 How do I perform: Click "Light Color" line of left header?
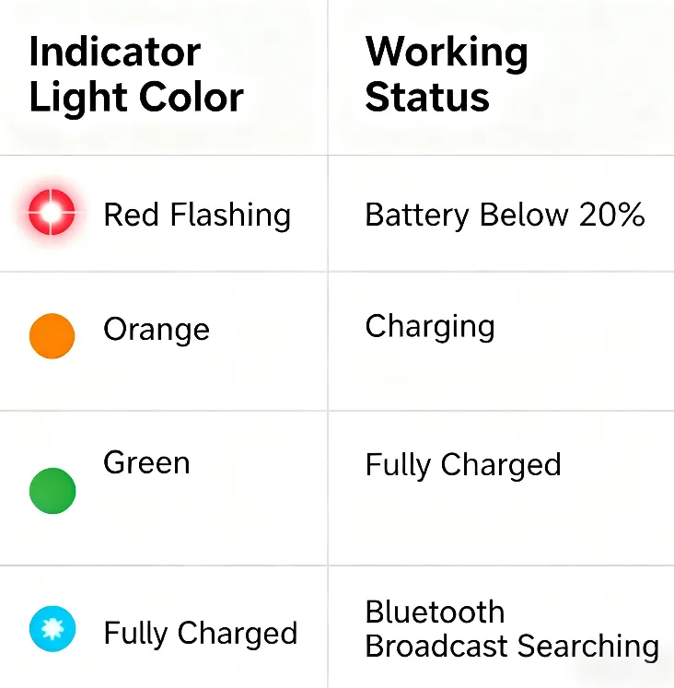[x=136, y=97]
